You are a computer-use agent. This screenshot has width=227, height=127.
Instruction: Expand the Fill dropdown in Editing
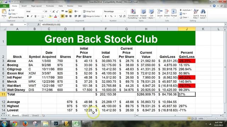click(x=186, y=14)
